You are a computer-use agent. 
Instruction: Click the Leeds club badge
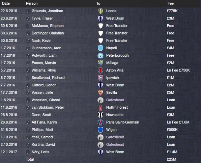click(x=100, y=11)
